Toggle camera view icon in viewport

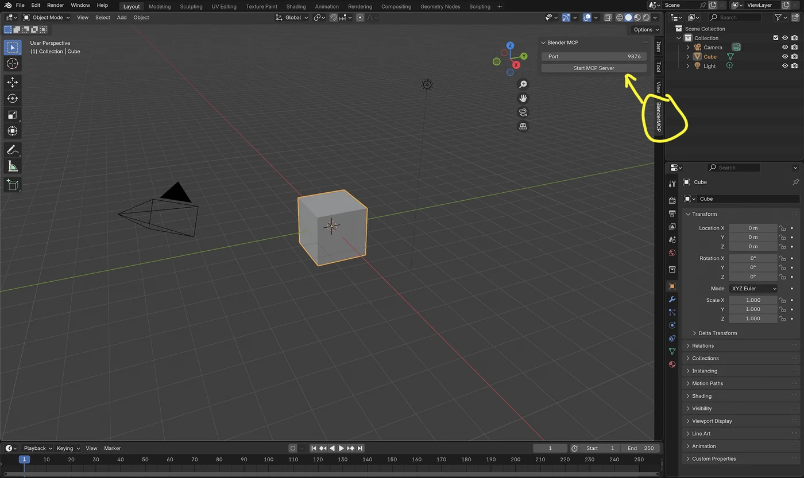523,112
